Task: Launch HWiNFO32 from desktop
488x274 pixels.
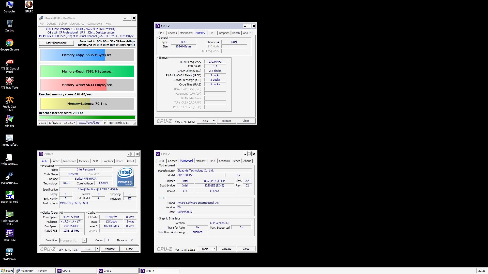Action: click(x=9, y=254)
